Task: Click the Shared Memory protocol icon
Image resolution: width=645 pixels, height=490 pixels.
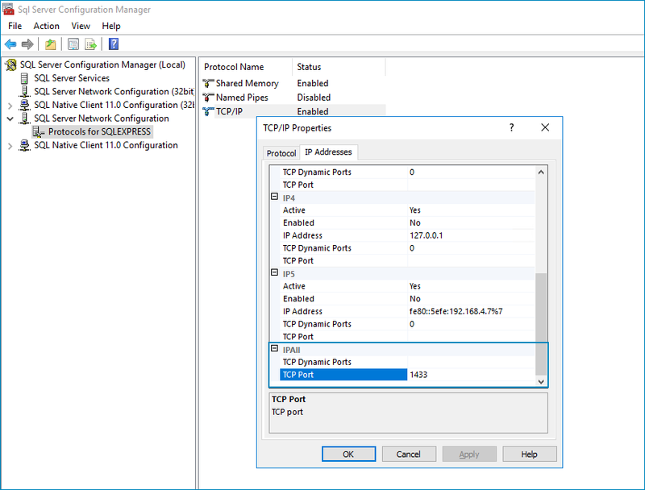Action: [208, 84]
